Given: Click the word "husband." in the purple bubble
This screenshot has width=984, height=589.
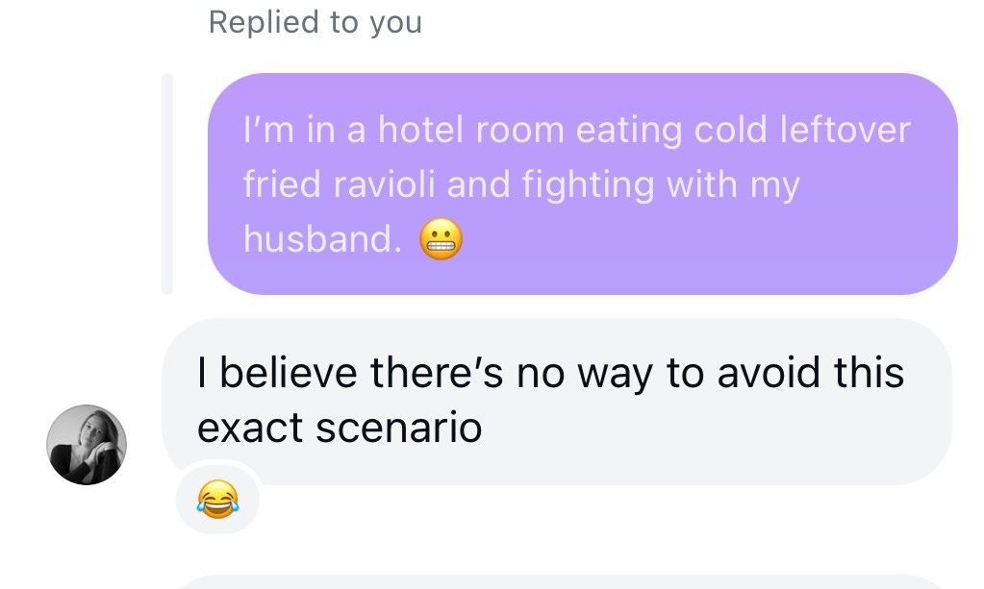Looking at the screenshot, I should coord(322,239).
